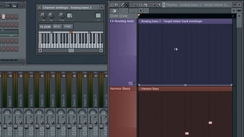Image resolution: width=244 pixels, height=137 pixels.
Task: Click the Playlist scroll left arrow
Action: coord(141,11)
